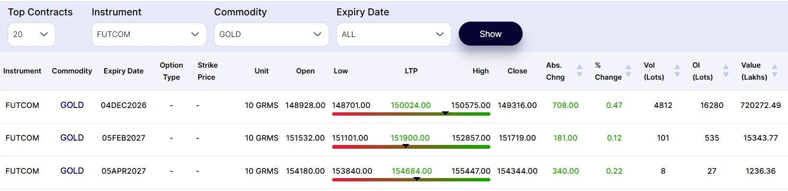Click low price 148701.00

[351, 105]
